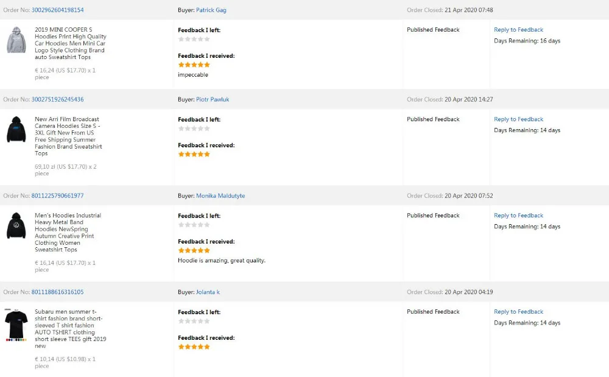Click gray feedback stars for Patrick Gag order
The height and width of the screenshot is (377, 609).
pyautogui.click(x=194, y=39)
